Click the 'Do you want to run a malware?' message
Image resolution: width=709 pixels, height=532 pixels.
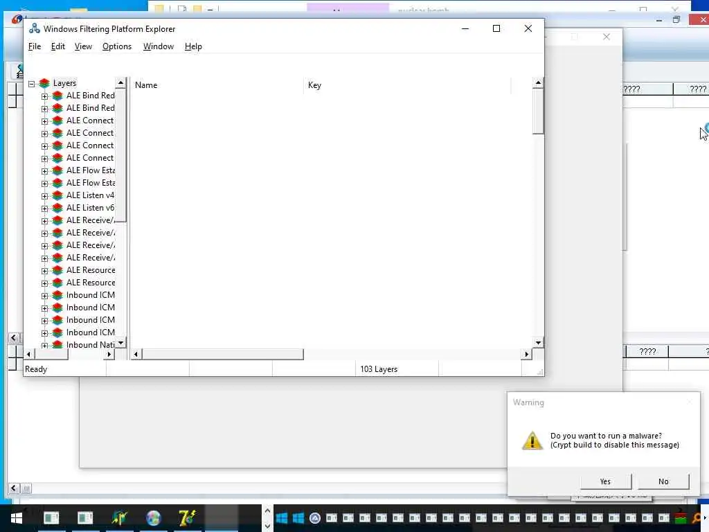(x=606, y=436)
